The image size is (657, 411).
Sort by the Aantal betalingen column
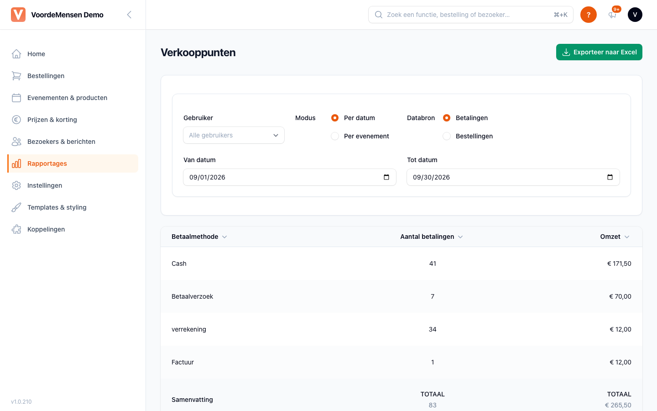(432, 237)
